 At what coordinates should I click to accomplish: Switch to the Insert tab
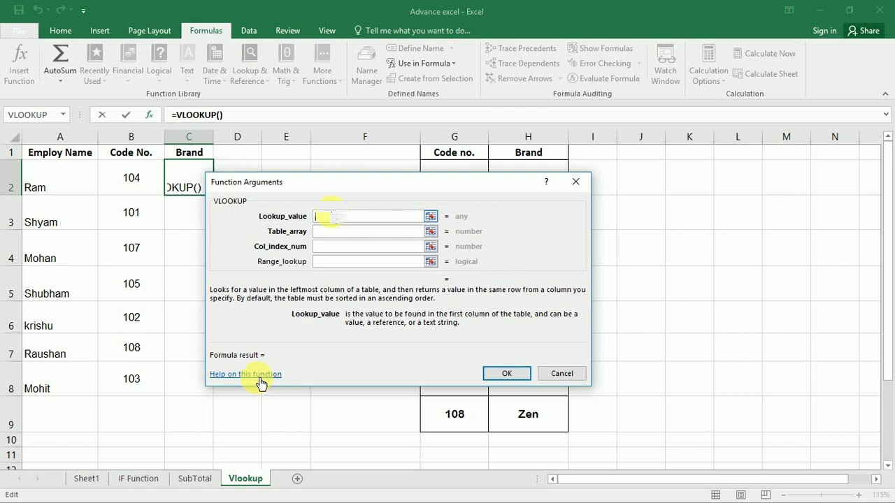click(99, 31)
